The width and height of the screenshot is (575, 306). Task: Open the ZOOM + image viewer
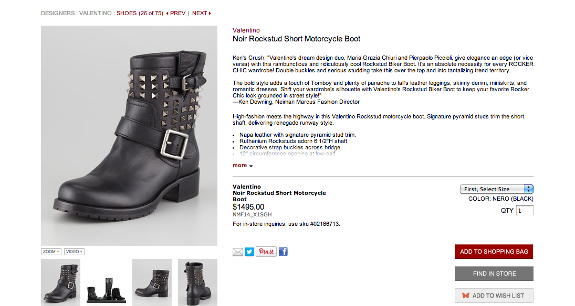pyautogui.click(x=51, y=252)
